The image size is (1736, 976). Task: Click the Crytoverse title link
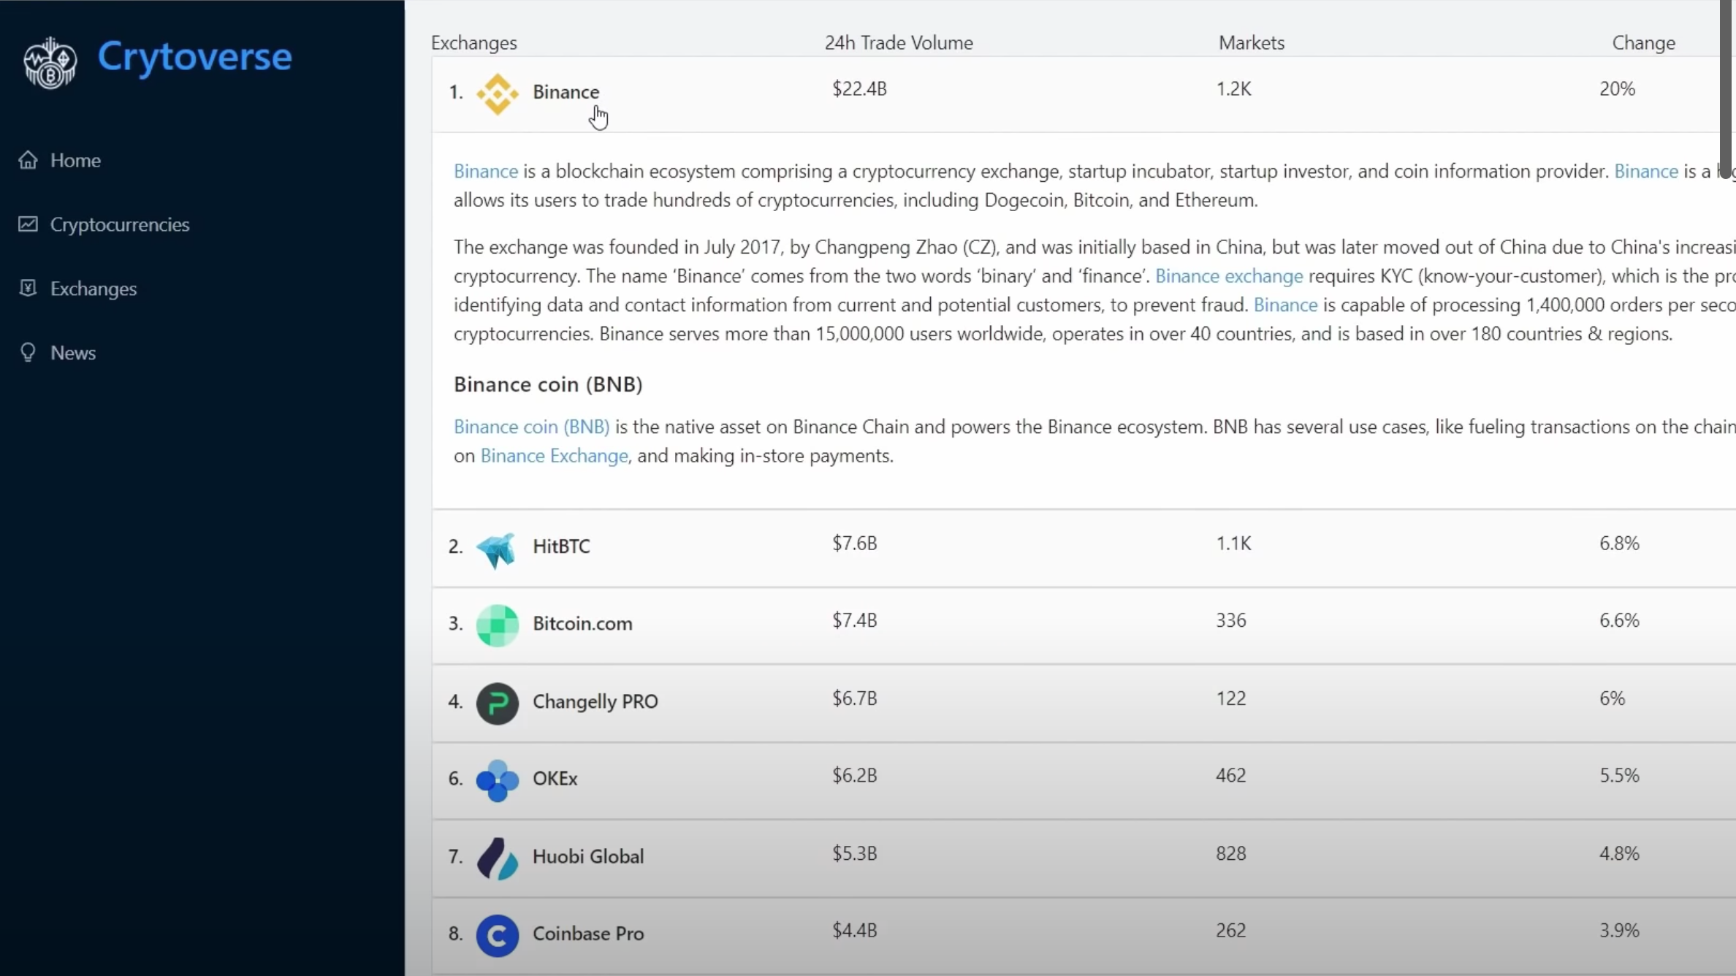tap(194, 58)
